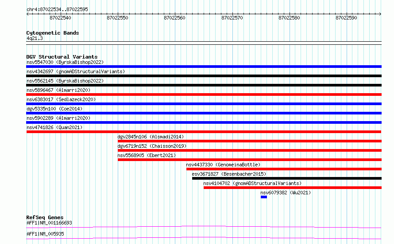394x244 pixels.
Task: Open the nsv4437330 (GenomeinaBottle) label
Action: pos(223,165)
